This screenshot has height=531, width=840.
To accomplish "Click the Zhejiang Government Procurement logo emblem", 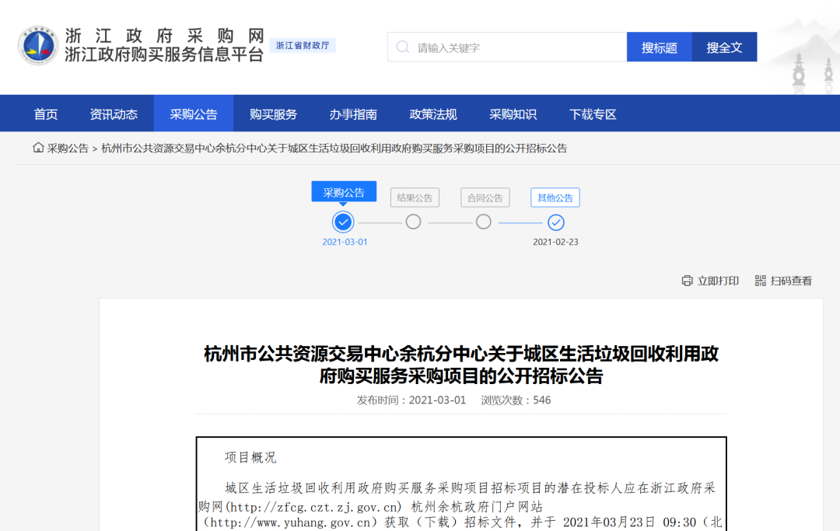I will click(x=37, y=46).
